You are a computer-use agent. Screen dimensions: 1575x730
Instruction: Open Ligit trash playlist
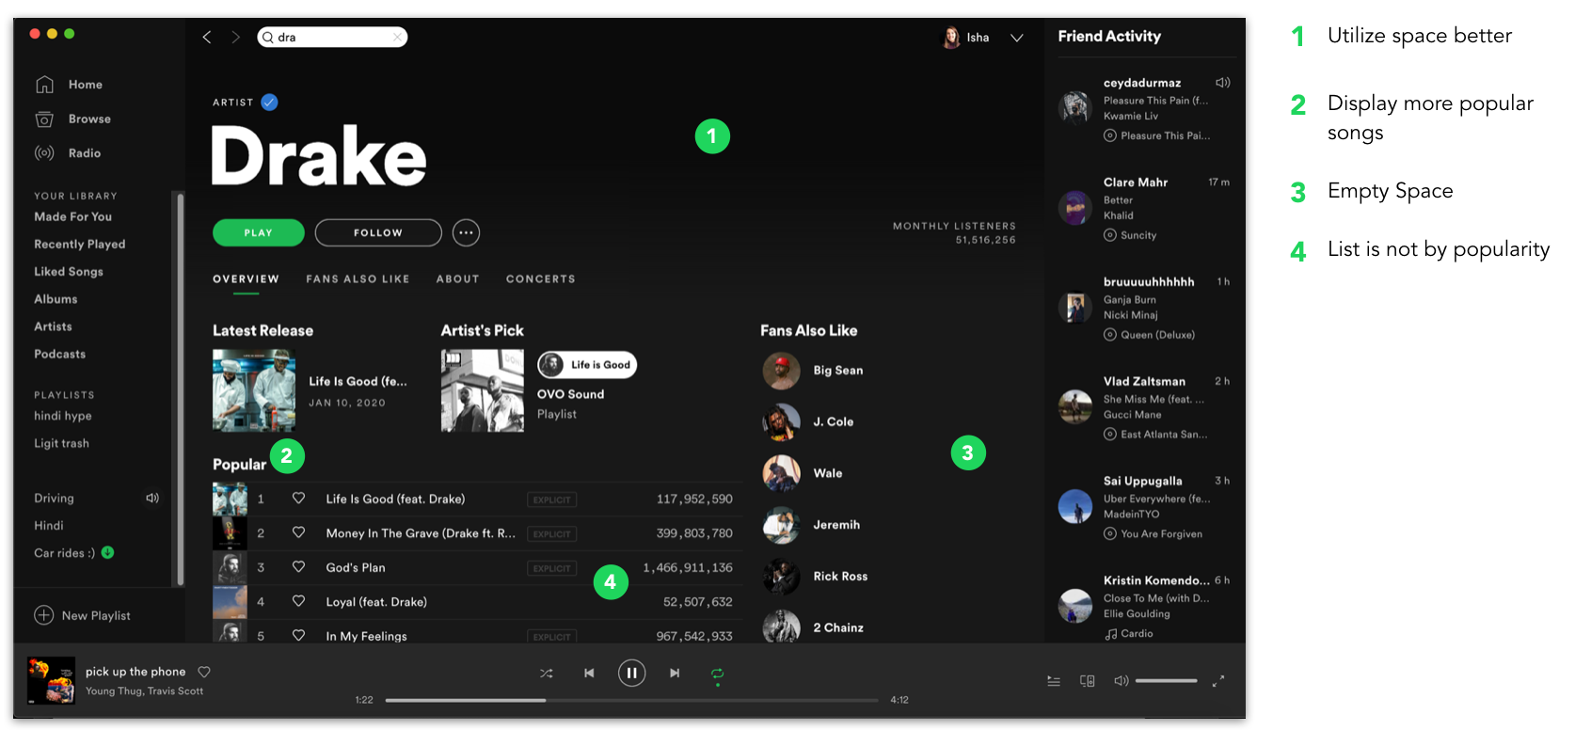62,443
